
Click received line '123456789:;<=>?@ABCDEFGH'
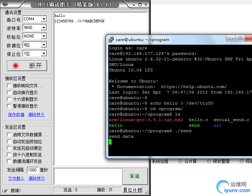coord(80,21)
